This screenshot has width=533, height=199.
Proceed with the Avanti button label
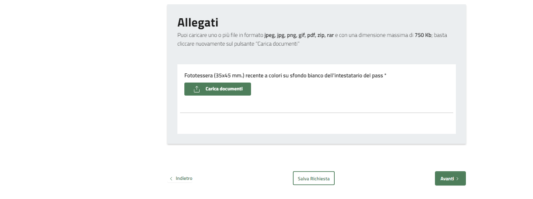pyautogui.click(x=447, y=179)
